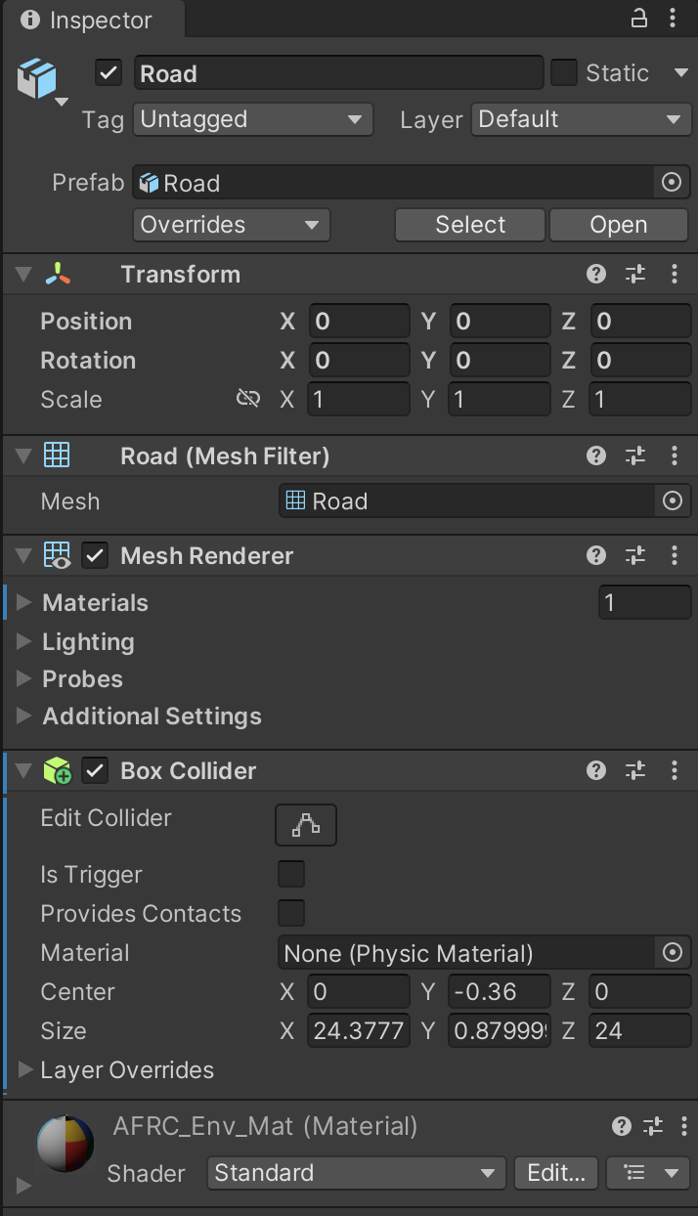
Task: Click the Mesh Renderer presets icon
Action: (x=635, y=555)
